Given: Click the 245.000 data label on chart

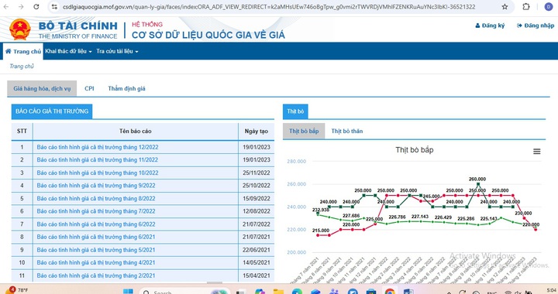Looking at the screenshot, I should point(432,197).
